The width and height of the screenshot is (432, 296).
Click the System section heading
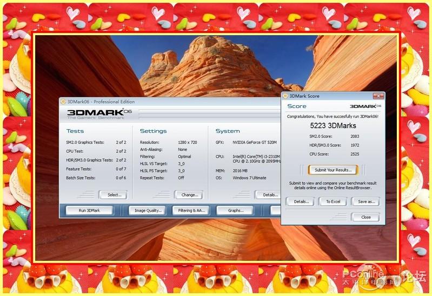[x=228, y=131]
